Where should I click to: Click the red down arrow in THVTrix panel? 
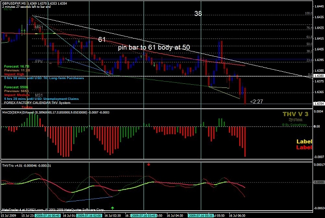click(149, 164)
